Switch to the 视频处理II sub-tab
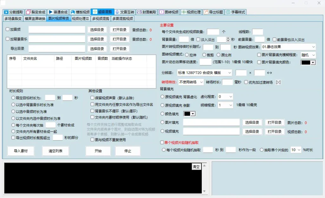The width and height of the screenshot is (325, 198). click(80, 19)
